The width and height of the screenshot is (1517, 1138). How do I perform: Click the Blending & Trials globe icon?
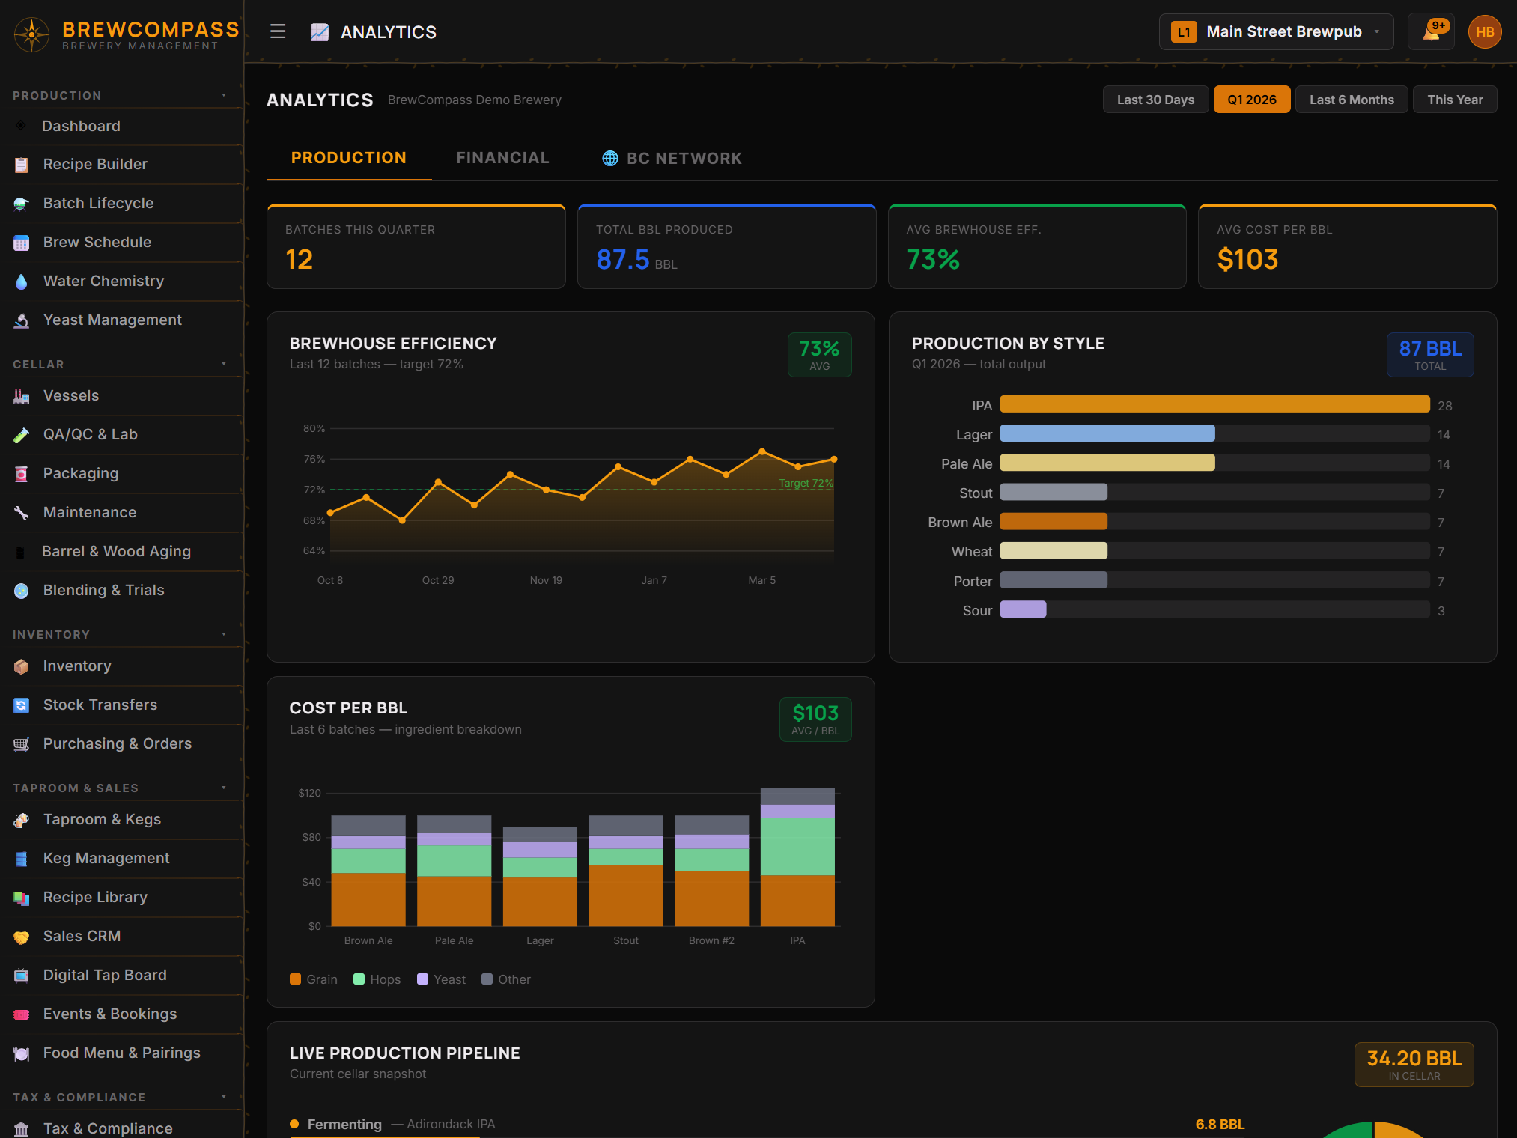pos(22,591)
